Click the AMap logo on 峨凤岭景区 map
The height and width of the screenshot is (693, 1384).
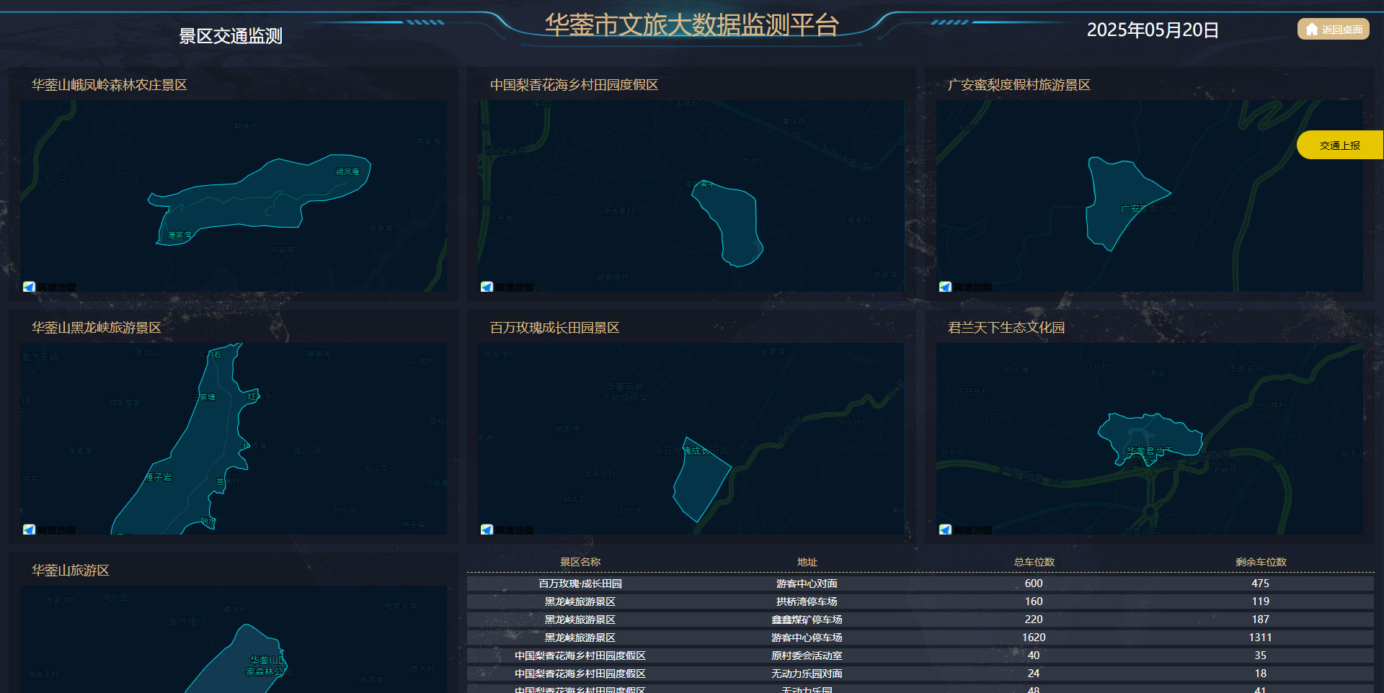[29, 286]
